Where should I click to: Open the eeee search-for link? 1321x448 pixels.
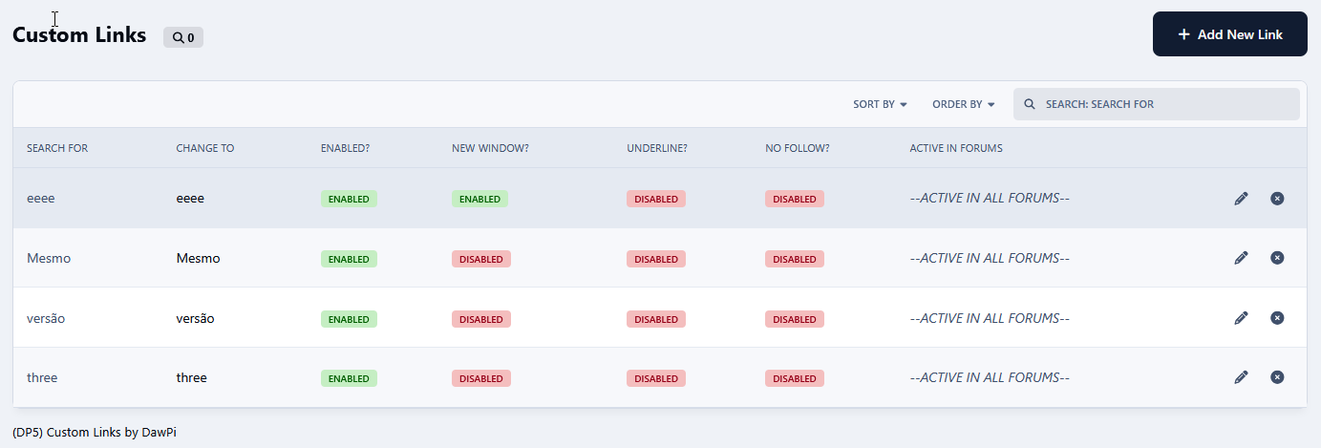[41, 199]
